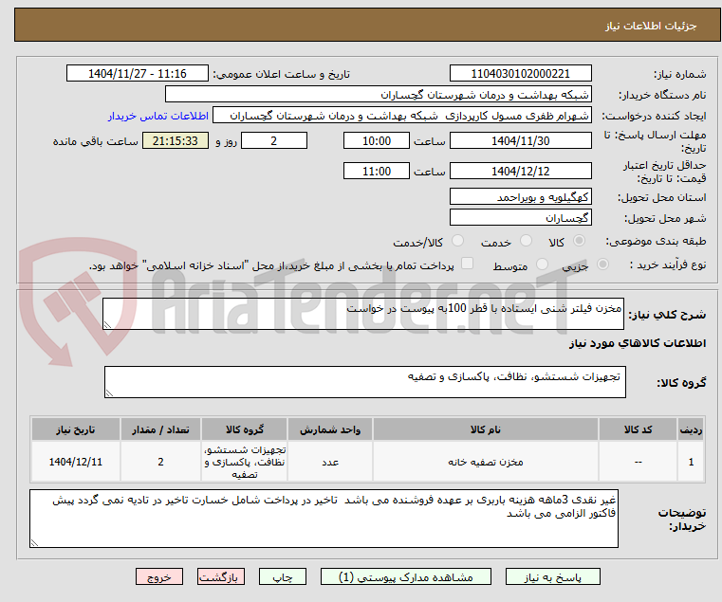Click the پاسخ به نیاز button
722x602 pixels.
tap(552, 576)
